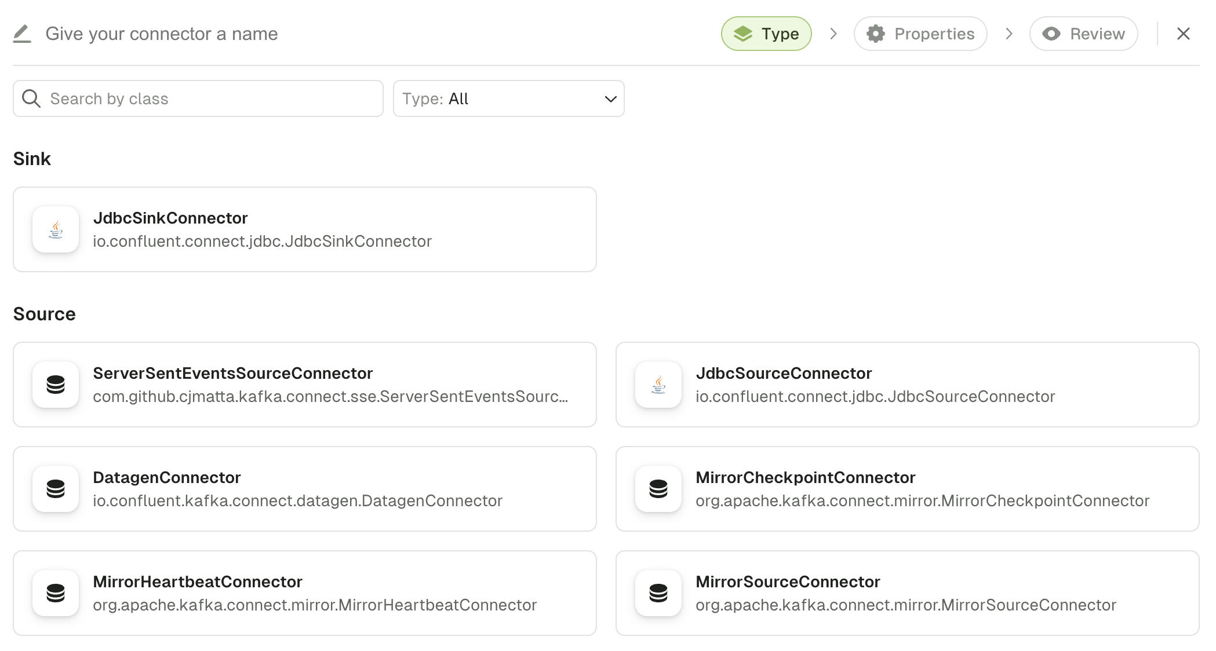Edit the connector name field
The width and height of the screenshot is (1216, 651).
[162, 34]
